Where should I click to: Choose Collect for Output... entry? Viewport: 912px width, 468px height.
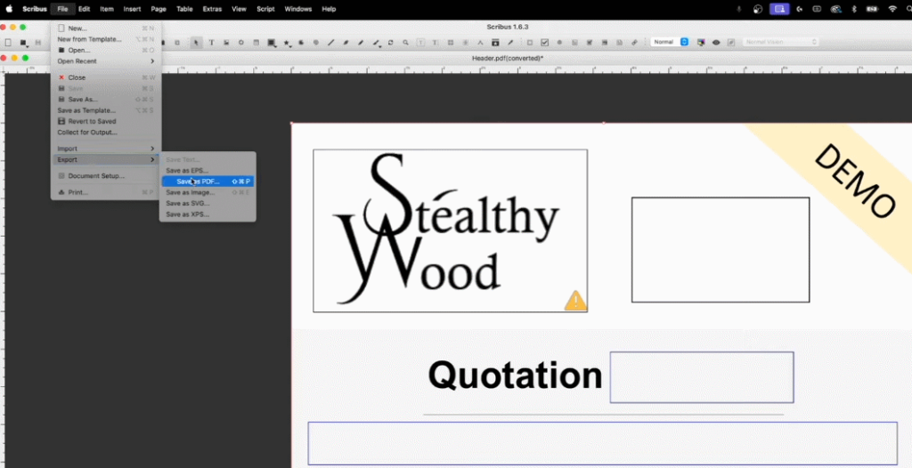coord(105,133)
